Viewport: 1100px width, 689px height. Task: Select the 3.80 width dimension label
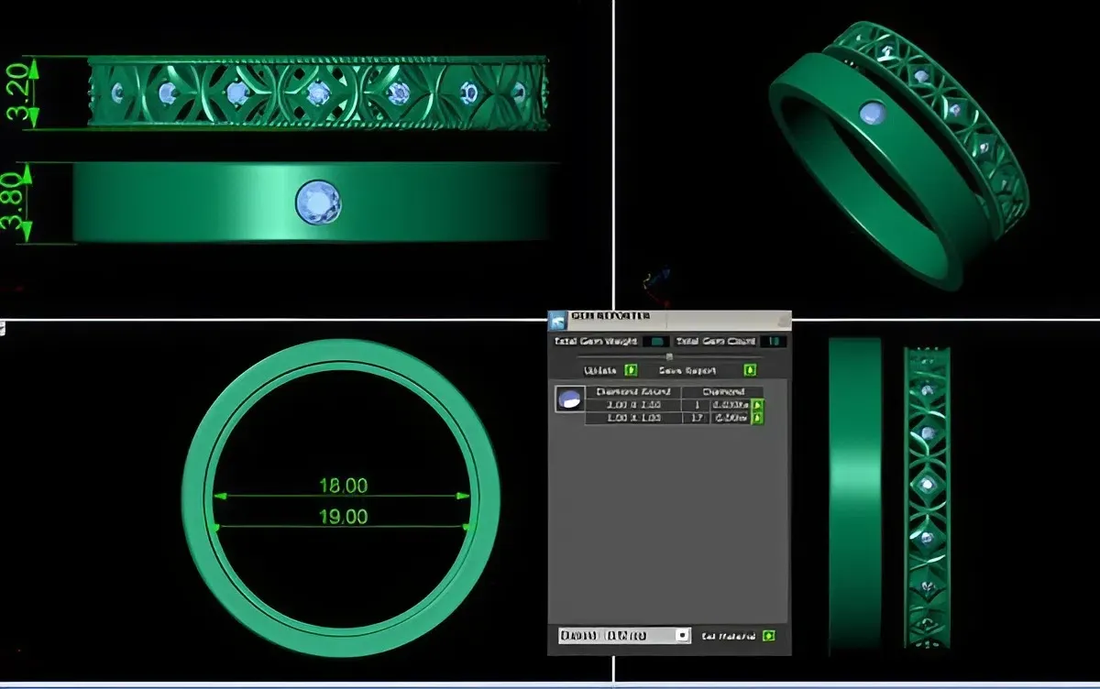tap(17, 202)
